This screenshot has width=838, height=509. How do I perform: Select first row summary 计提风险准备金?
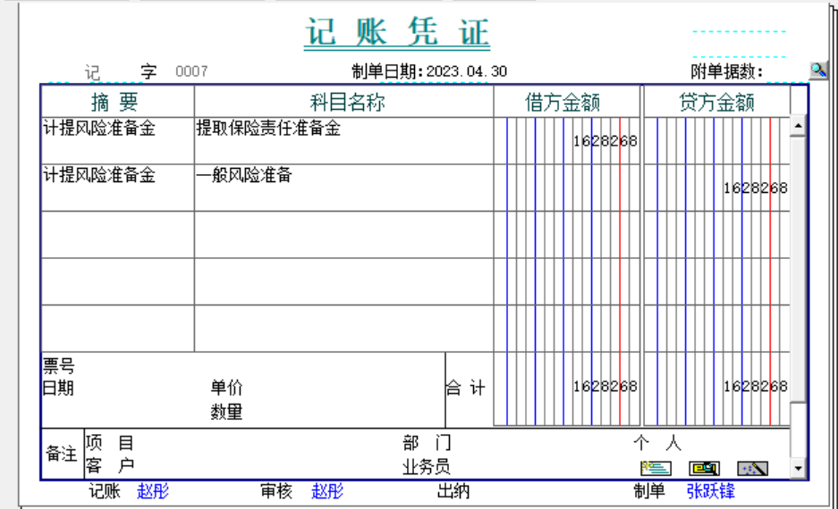click(99, 129)
